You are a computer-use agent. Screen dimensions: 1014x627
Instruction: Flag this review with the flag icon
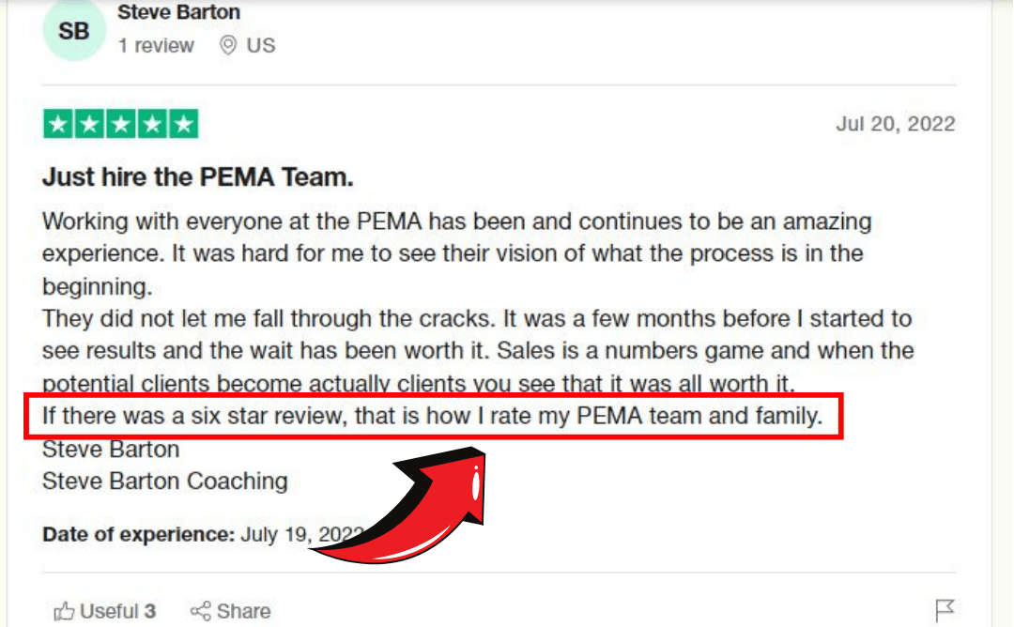[x=945, y=609]
